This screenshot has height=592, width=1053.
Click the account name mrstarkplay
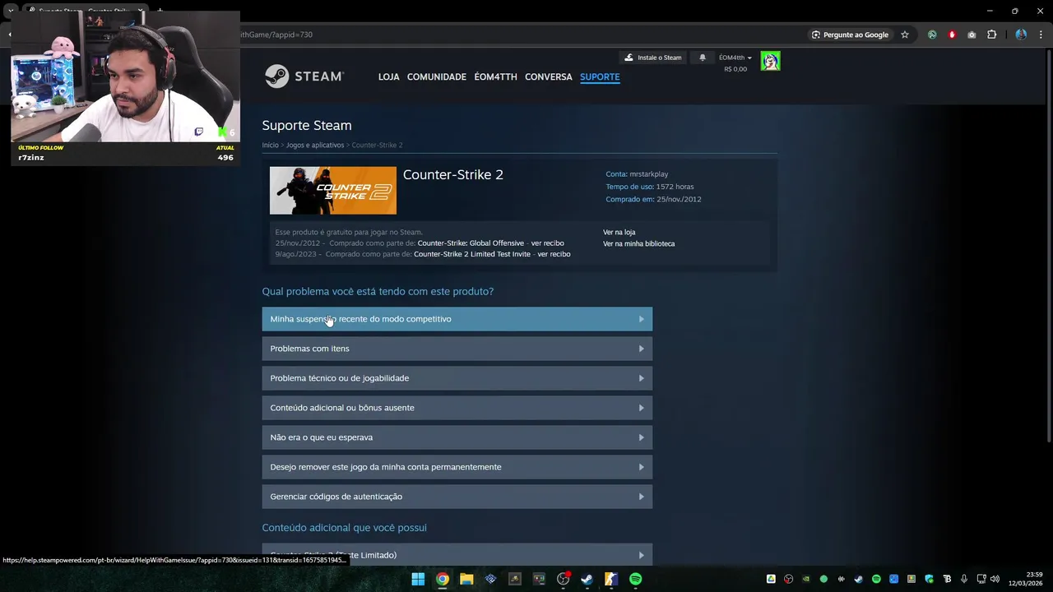coord(648,174)
